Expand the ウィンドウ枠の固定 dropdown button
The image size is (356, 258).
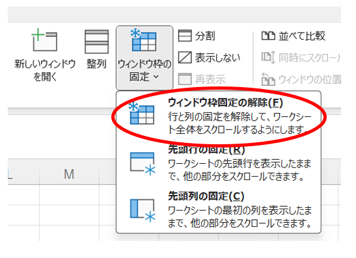point(144,58)
